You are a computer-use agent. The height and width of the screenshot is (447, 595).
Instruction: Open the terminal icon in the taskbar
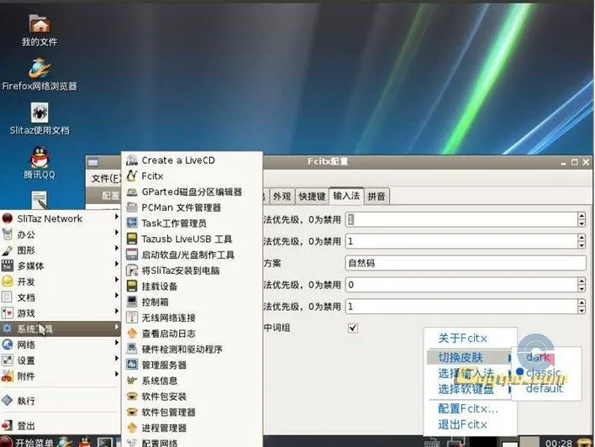105,443
